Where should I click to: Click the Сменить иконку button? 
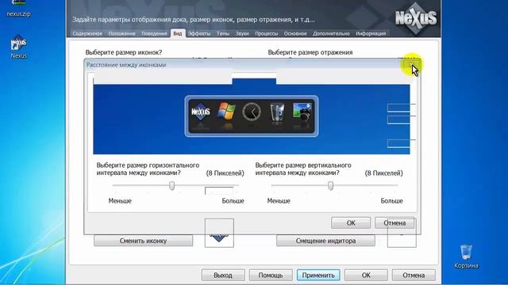[x=143, y=241]
